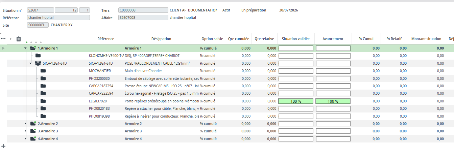
Task: Click the Qte relative column header
Action: [264, 39]
